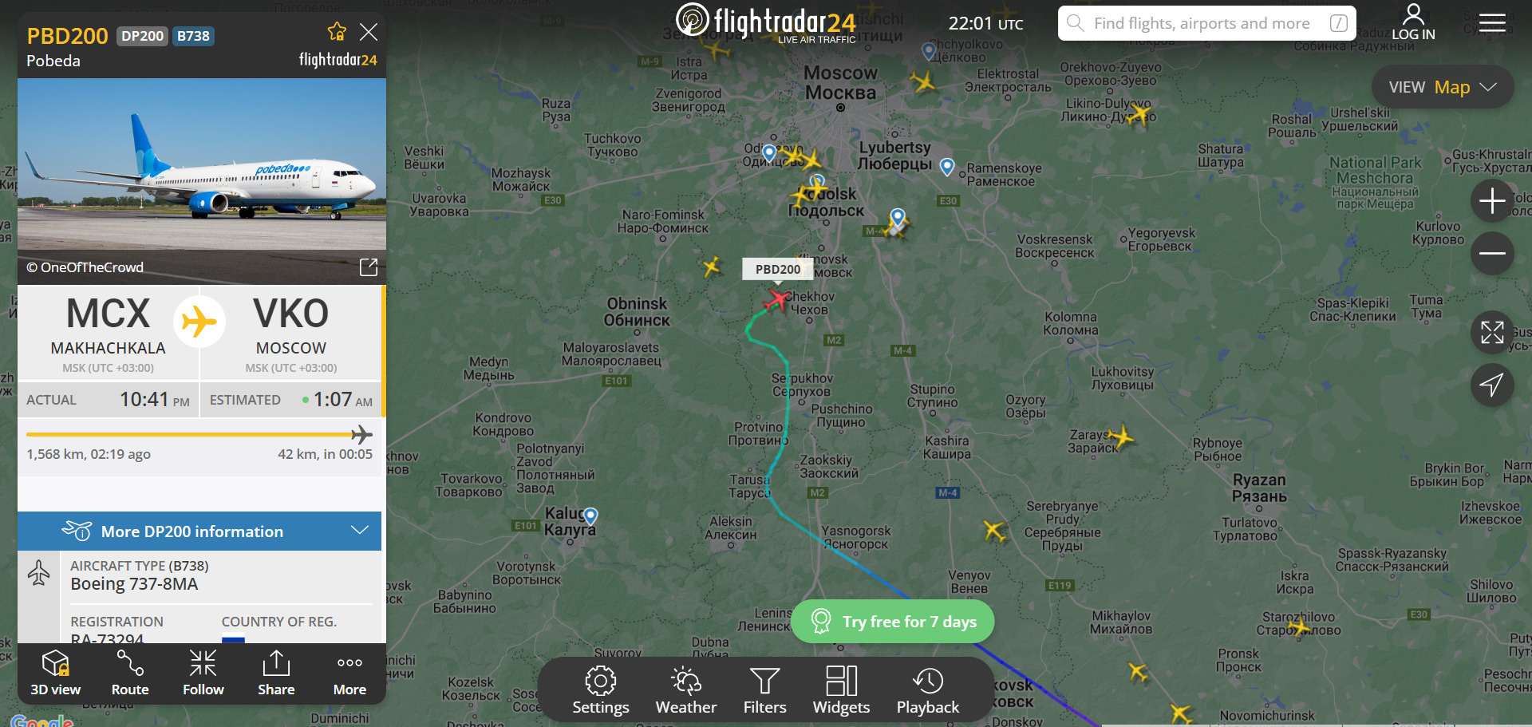Open the VIEW Map dropdown
1532x727 pixels.
[x=1442, y=87]
